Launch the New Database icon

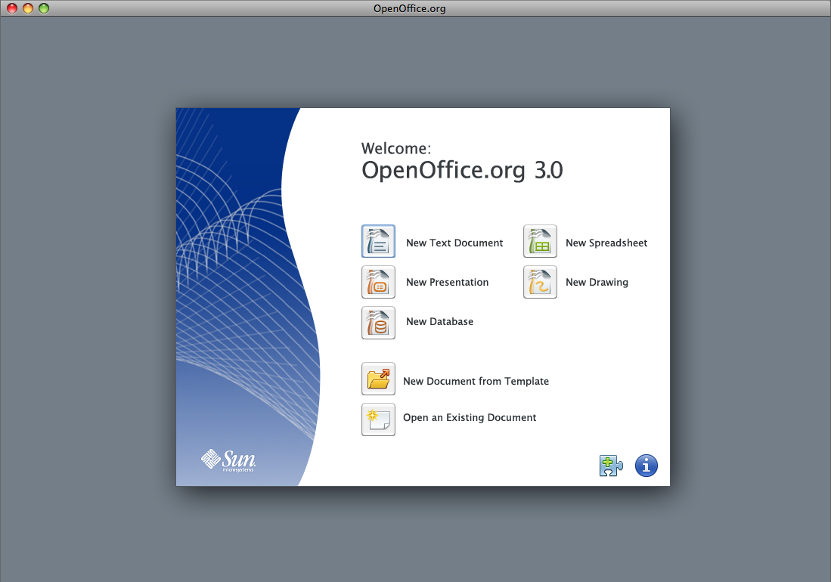point(378,322)
